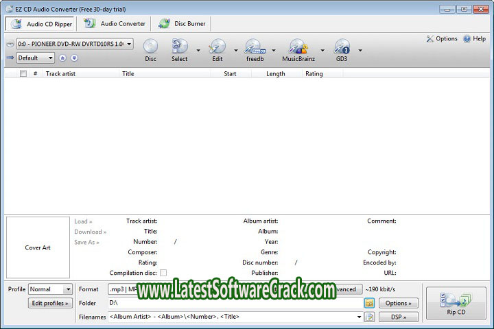The image size is (494, 329).
Task: Switch to the Disc Burner tab
Action: 182,23
